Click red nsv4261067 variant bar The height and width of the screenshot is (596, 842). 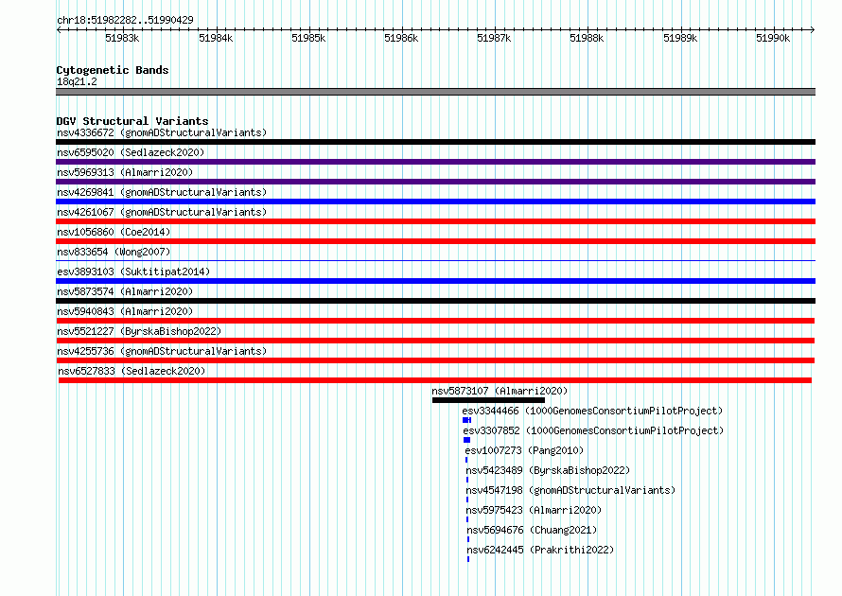click(435, 221)
